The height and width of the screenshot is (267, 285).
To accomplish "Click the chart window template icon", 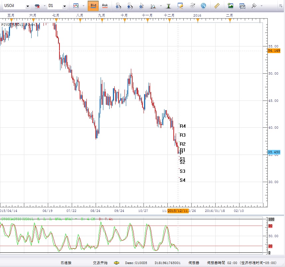I will [x=242, y=6].
